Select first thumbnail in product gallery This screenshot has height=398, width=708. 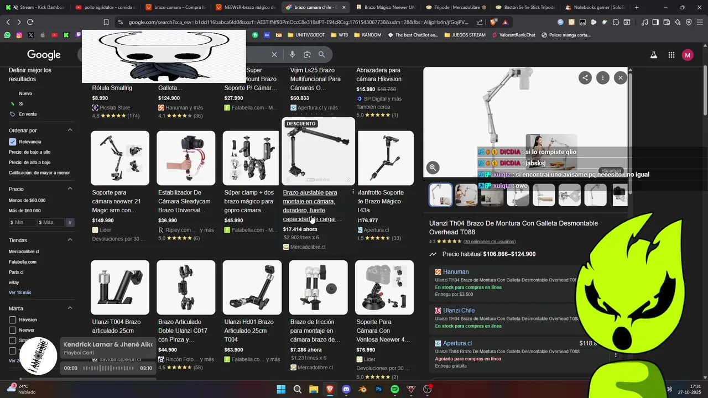click(441, 195)
